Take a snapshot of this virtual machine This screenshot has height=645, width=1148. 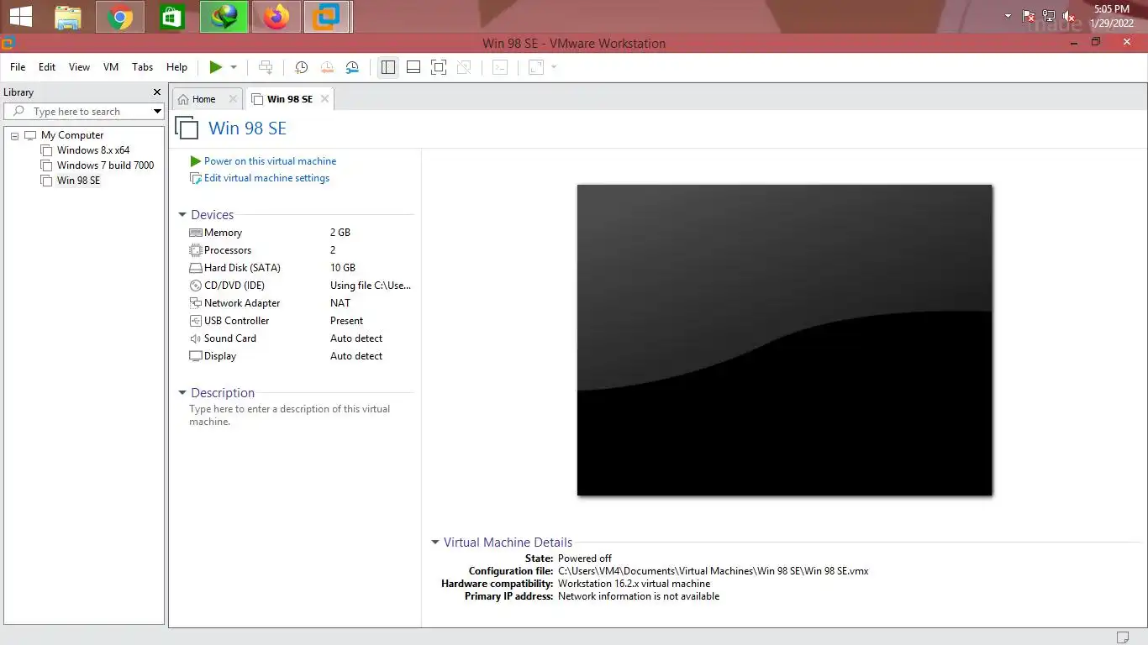coord(301,67)
